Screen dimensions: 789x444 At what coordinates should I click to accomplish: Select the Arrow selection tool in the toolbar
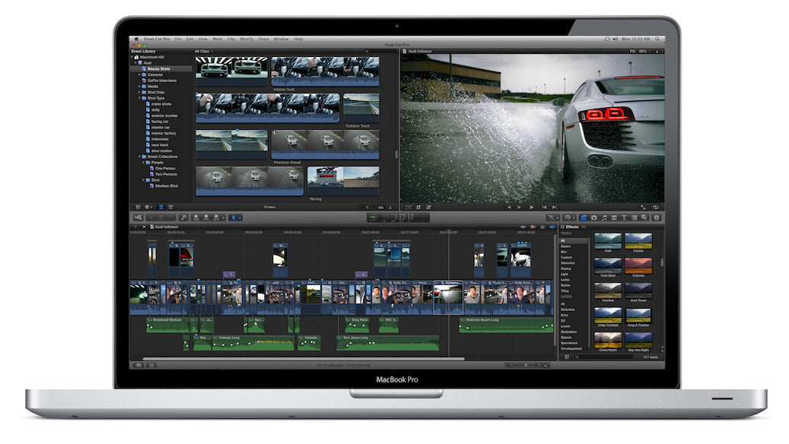(234, 217)
